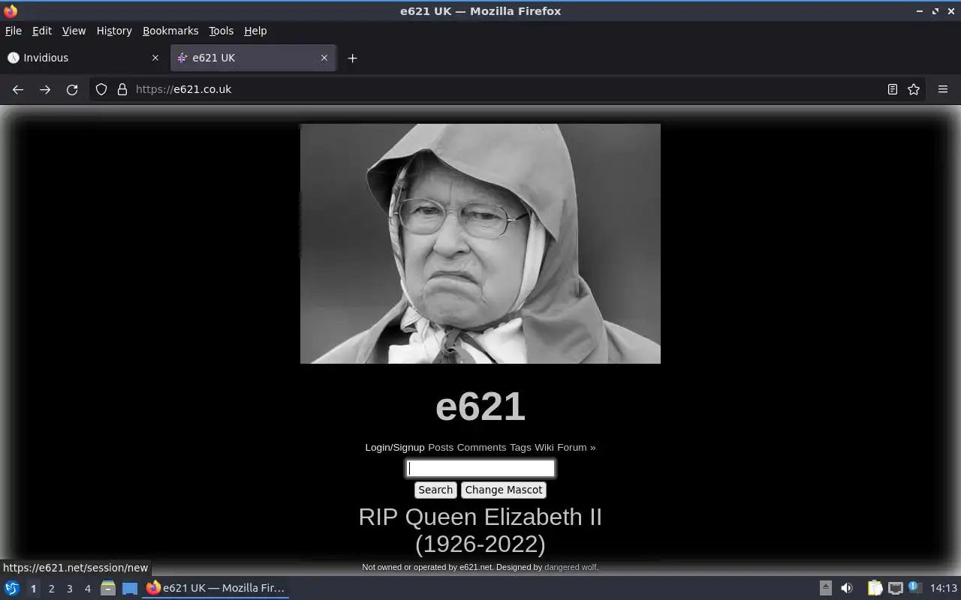Switch to workspace 1

click(x=33, y=589)
